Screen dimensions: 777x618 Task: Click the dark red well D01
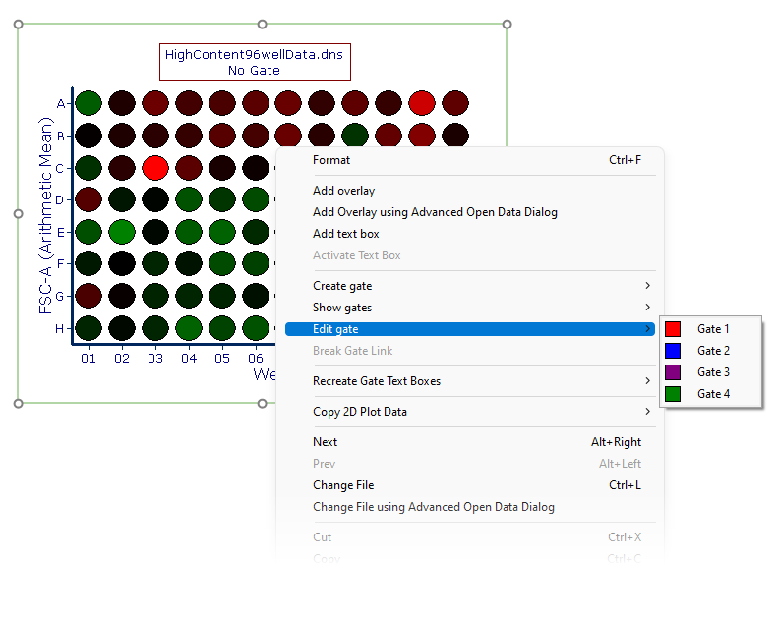tap(89, 199)
